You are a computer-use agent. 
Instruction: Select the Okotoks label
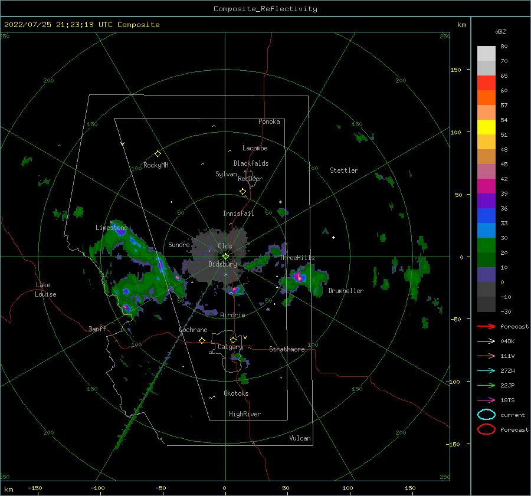click(x=236, y=393)
